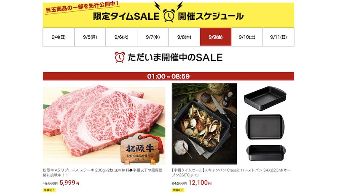Choose the 9/8(木) date tab
337x194 pixels.
click(x=184, y=37)
